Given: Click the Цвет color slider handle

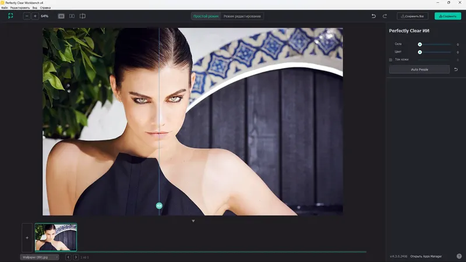Looking at the screenshot, I should 419,52.
